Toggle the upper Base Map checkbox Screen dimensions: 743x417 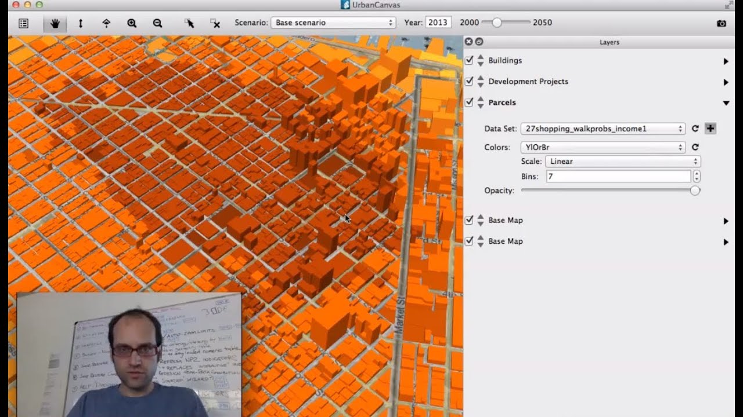pyautogui.click(x=469, y=220)
